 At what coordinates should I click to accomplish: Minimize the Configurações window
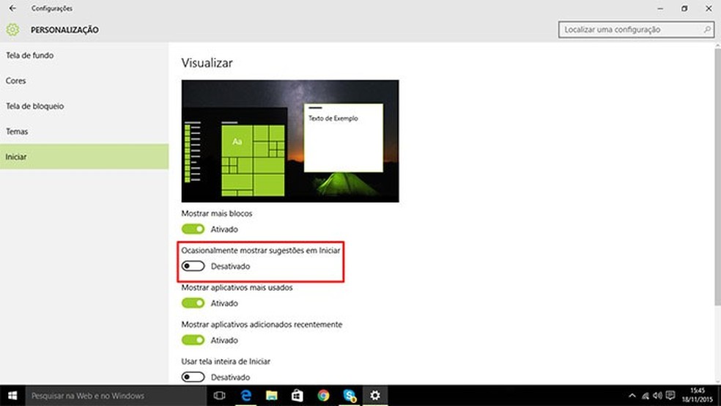tap(660, 8)
